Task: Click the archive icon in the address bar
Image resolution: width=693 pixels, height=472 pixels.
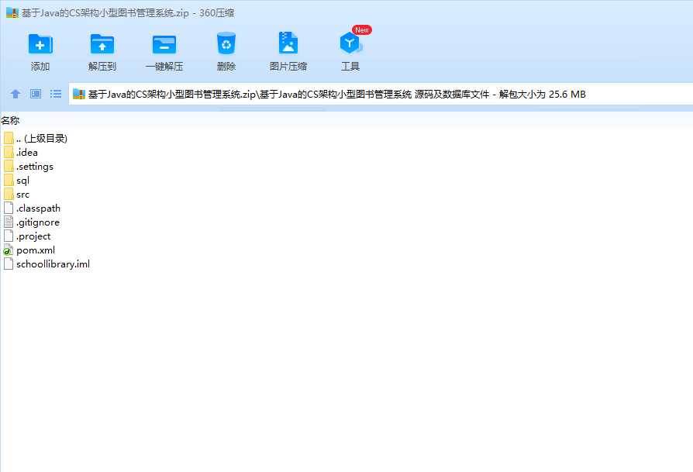Action: 78,94
